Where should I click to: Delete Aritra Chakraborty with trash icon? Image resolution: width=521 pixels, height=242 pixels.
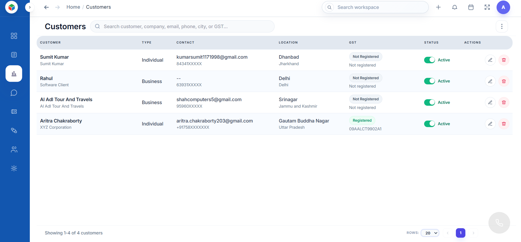coord(504,124)
